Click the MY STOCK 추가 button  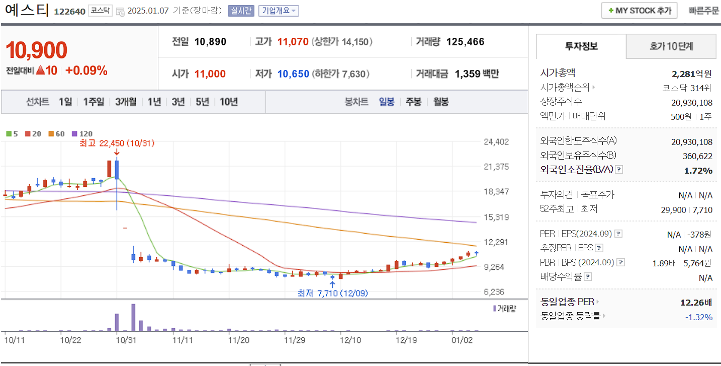tap(639, 10)
